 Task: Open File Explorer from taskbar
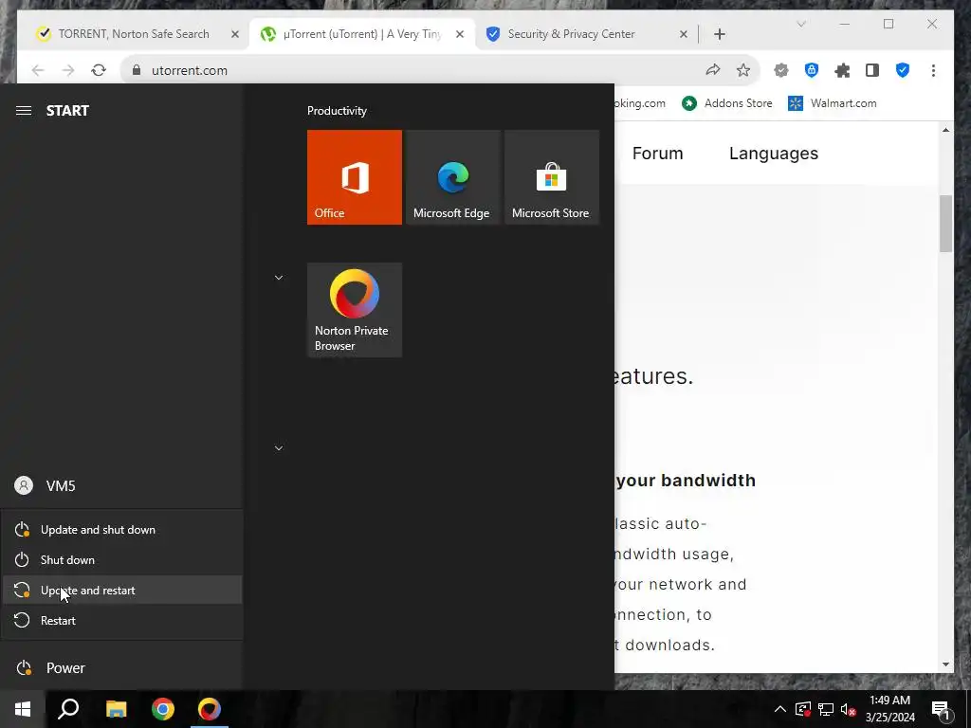coord(116,709)
